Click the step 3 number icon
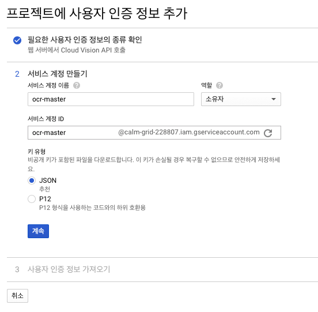 (x=17, y=269)
